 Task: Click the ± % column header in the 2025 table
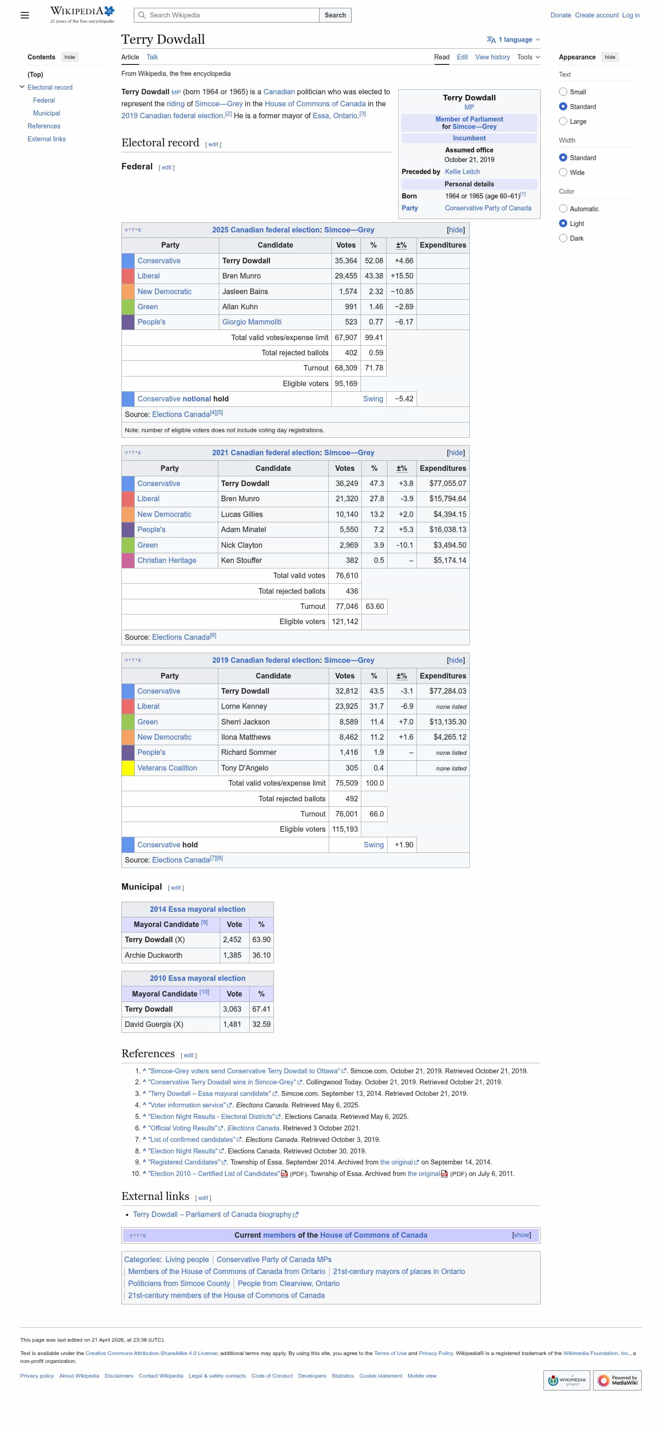click(400, 245)
